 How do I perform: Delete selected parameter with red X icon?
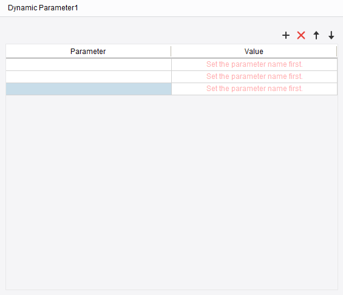coord(301,35)
